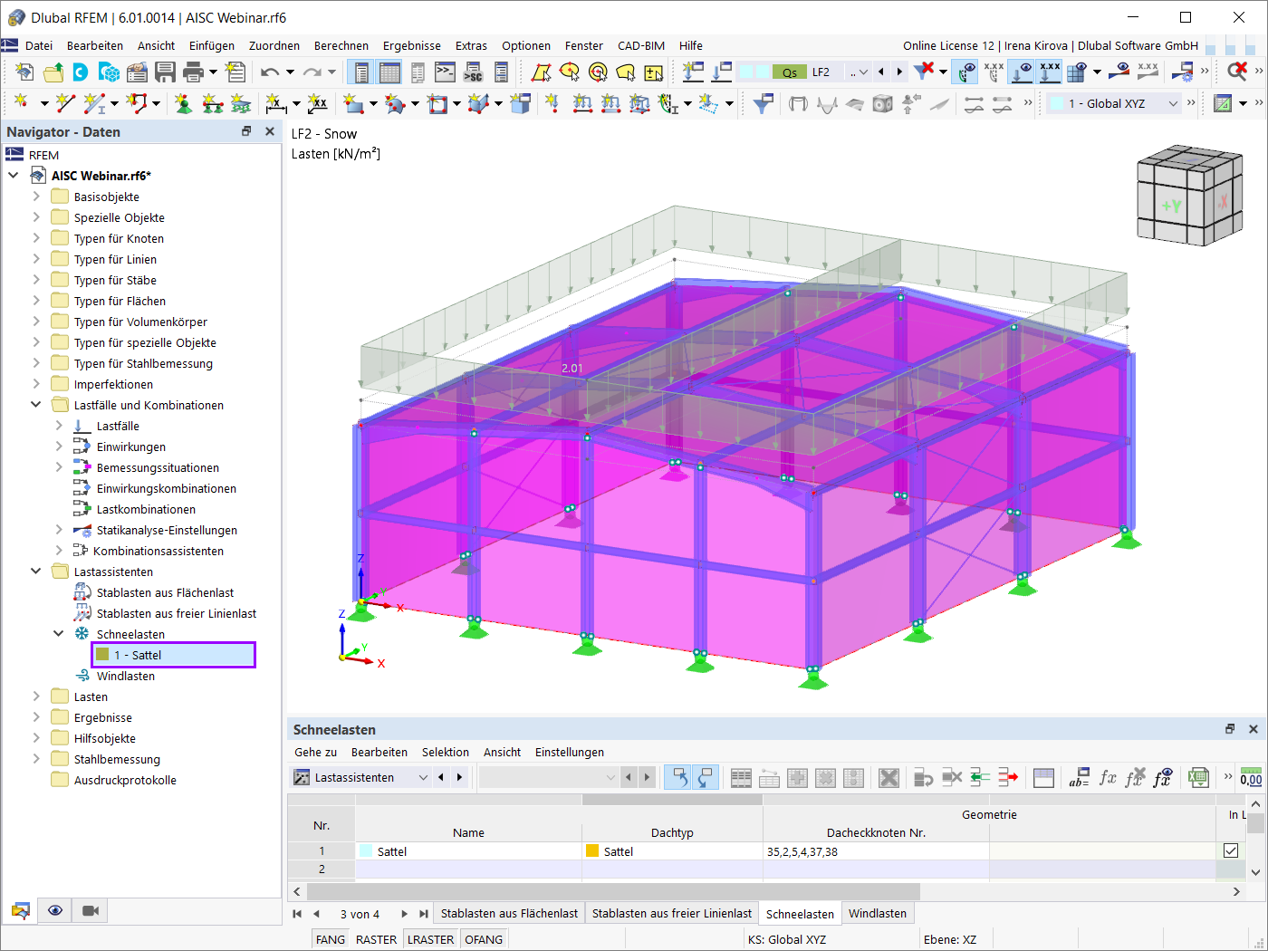The height and width of the screenshot is (951, 1268).
Task: Click the printer icon to print
Action: click(x=193, y=72)
